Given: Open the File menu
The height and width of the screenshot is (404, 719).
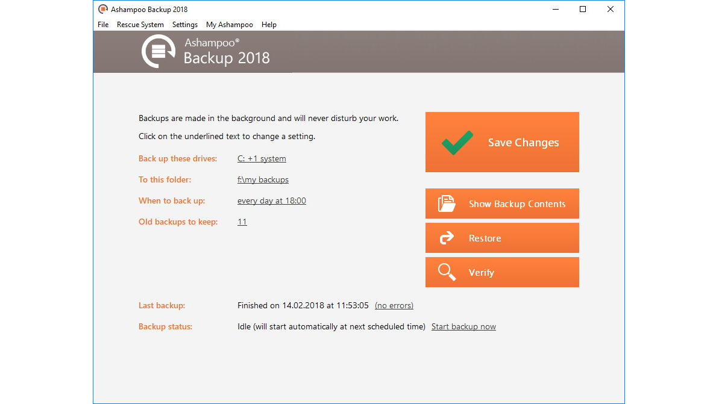Looking at the screenshot, I should (x=103, y=25).
